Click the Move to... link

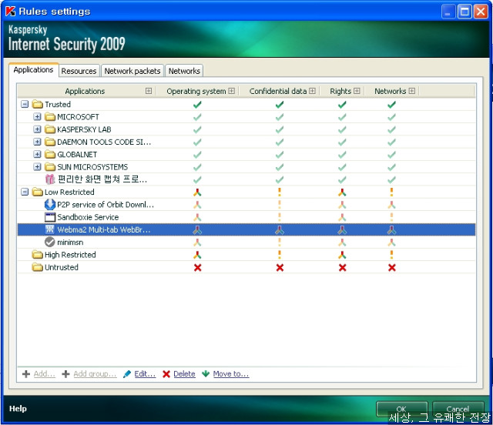tap(231, 373)
